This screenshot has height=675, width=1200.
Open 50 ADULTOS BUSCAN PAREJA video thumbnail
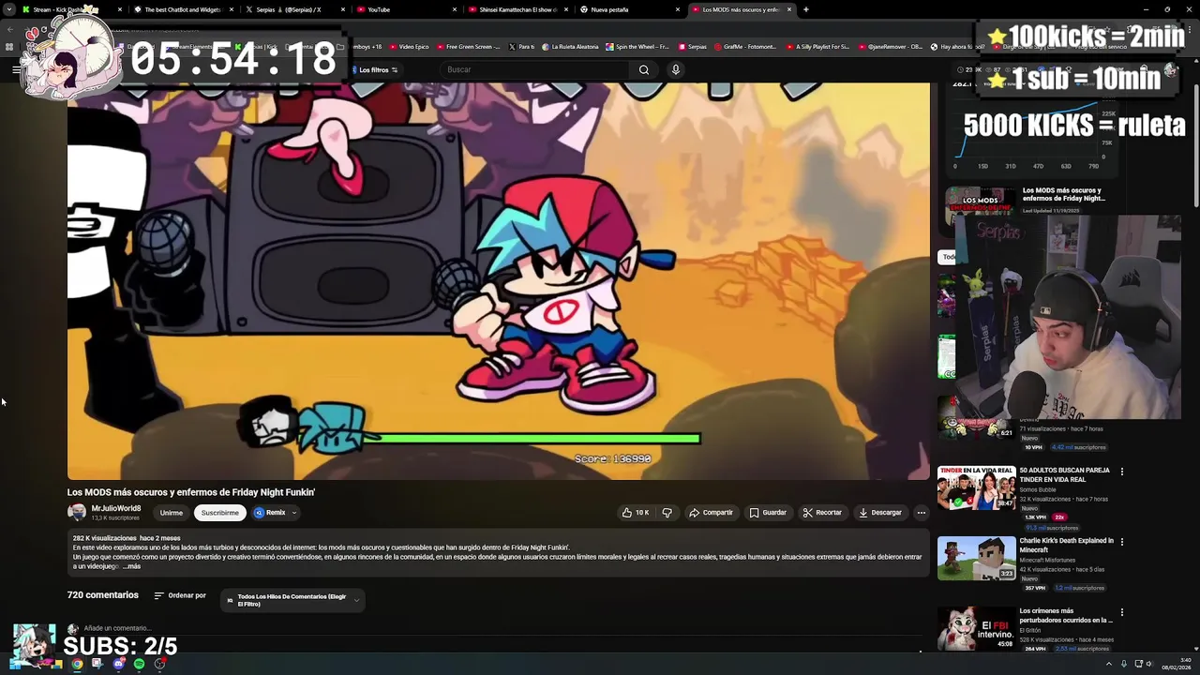tap(976, 487)
